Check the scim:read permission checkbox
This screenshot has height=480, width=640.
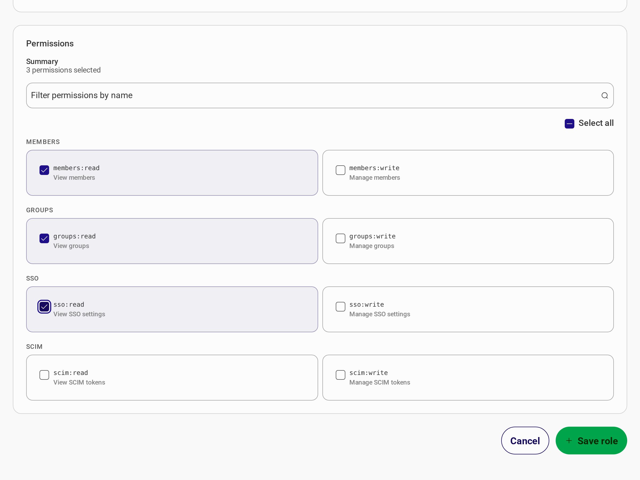44,375
